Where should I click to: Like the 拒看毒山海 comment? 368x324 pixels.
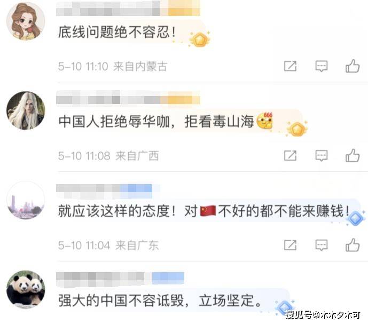[353, 155]
